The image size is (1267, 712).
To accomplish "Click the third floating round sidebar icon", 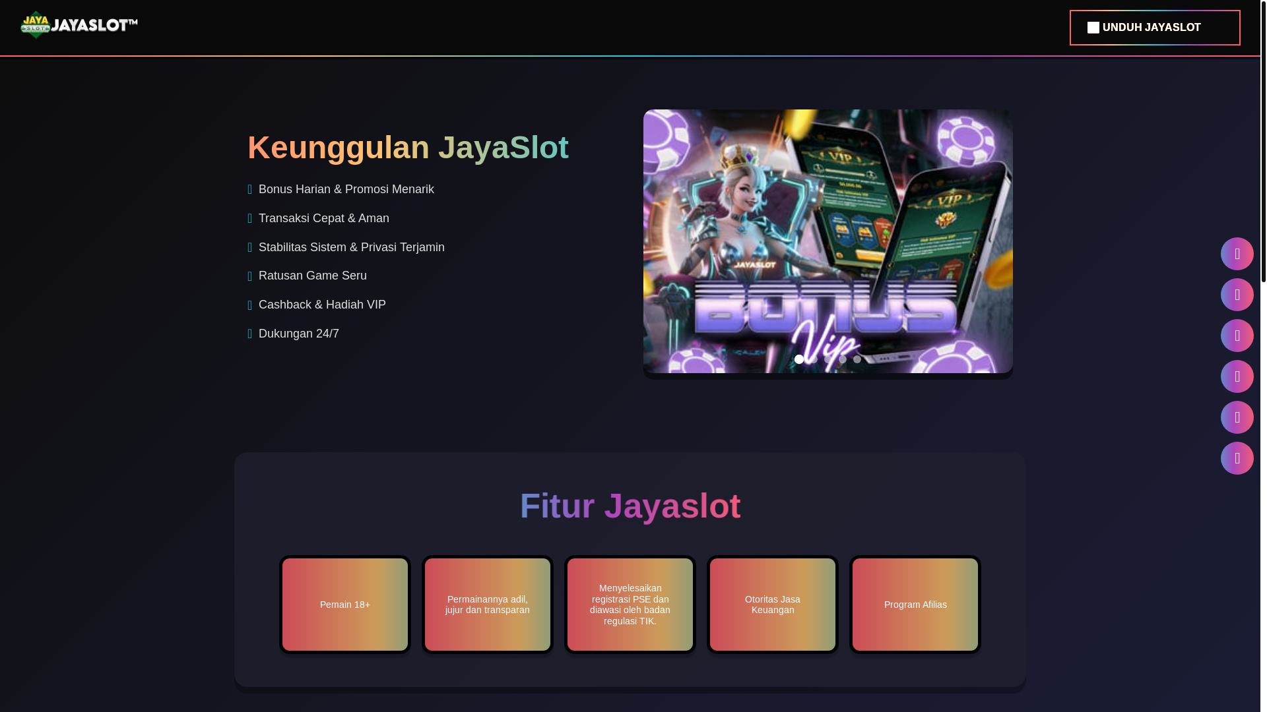I will click(1237, 336).
